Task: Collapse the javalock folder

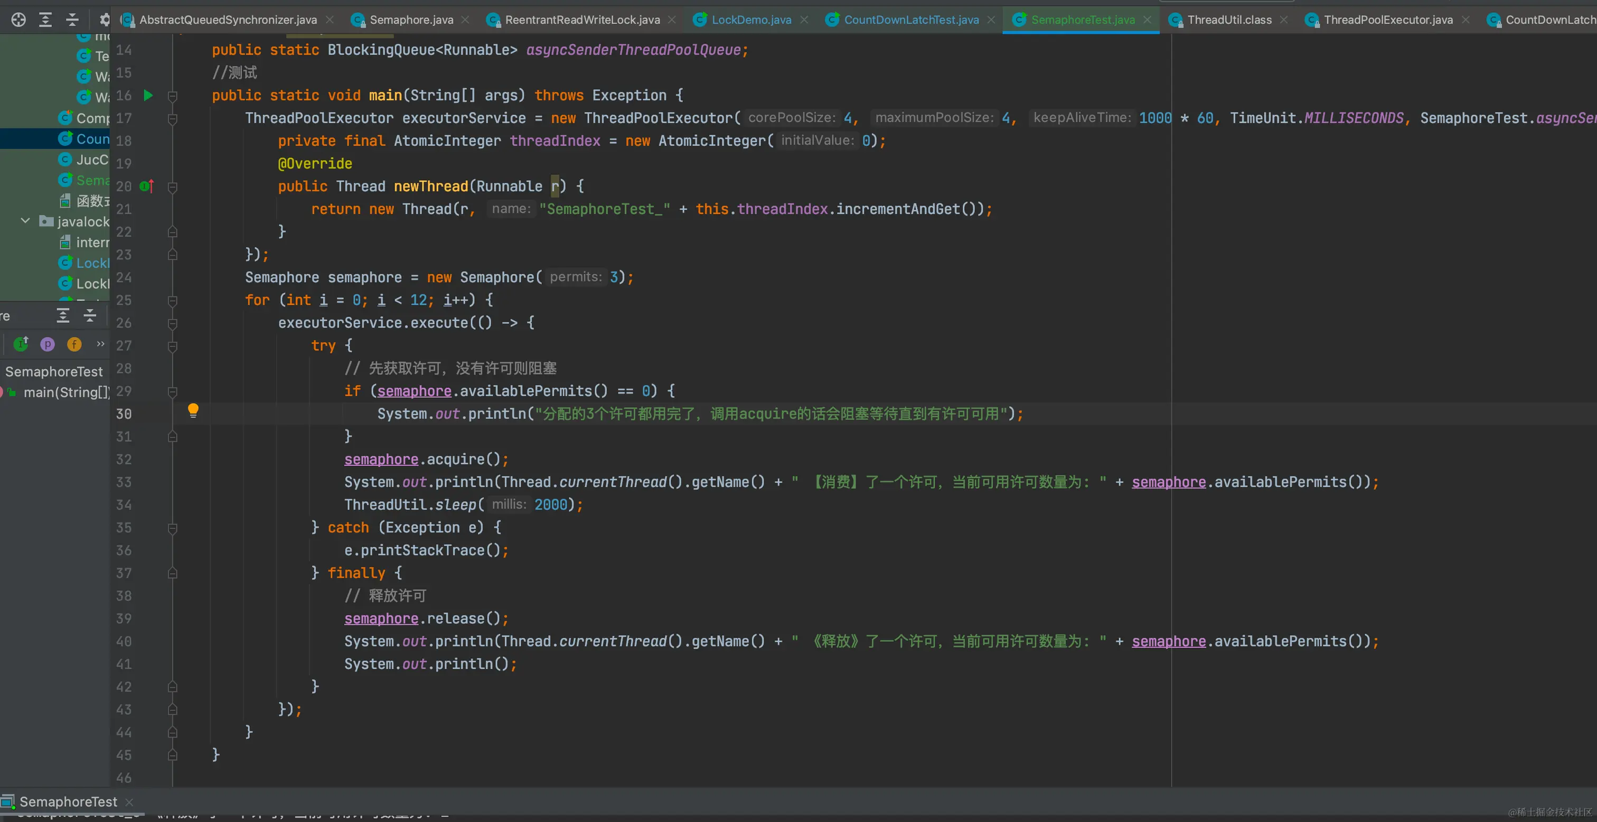Action: [25, 221]
